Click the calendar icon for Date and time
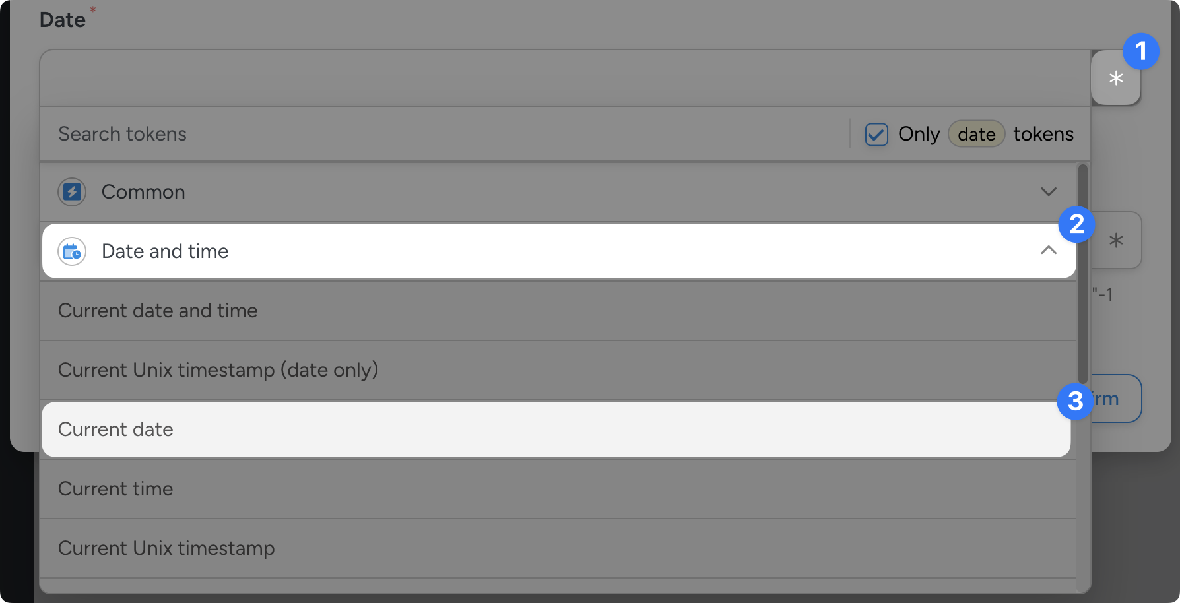 pyautogui.click(x=72, y=251)
